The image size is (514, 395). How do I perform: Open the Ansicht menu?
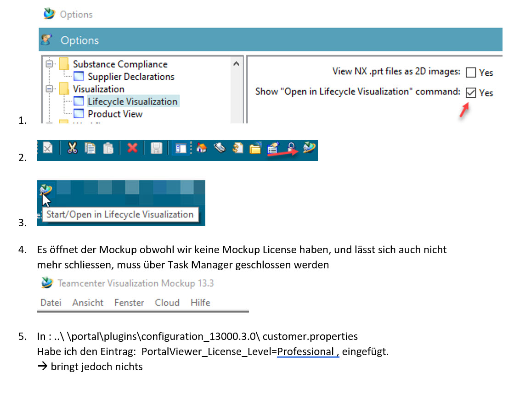88,302
